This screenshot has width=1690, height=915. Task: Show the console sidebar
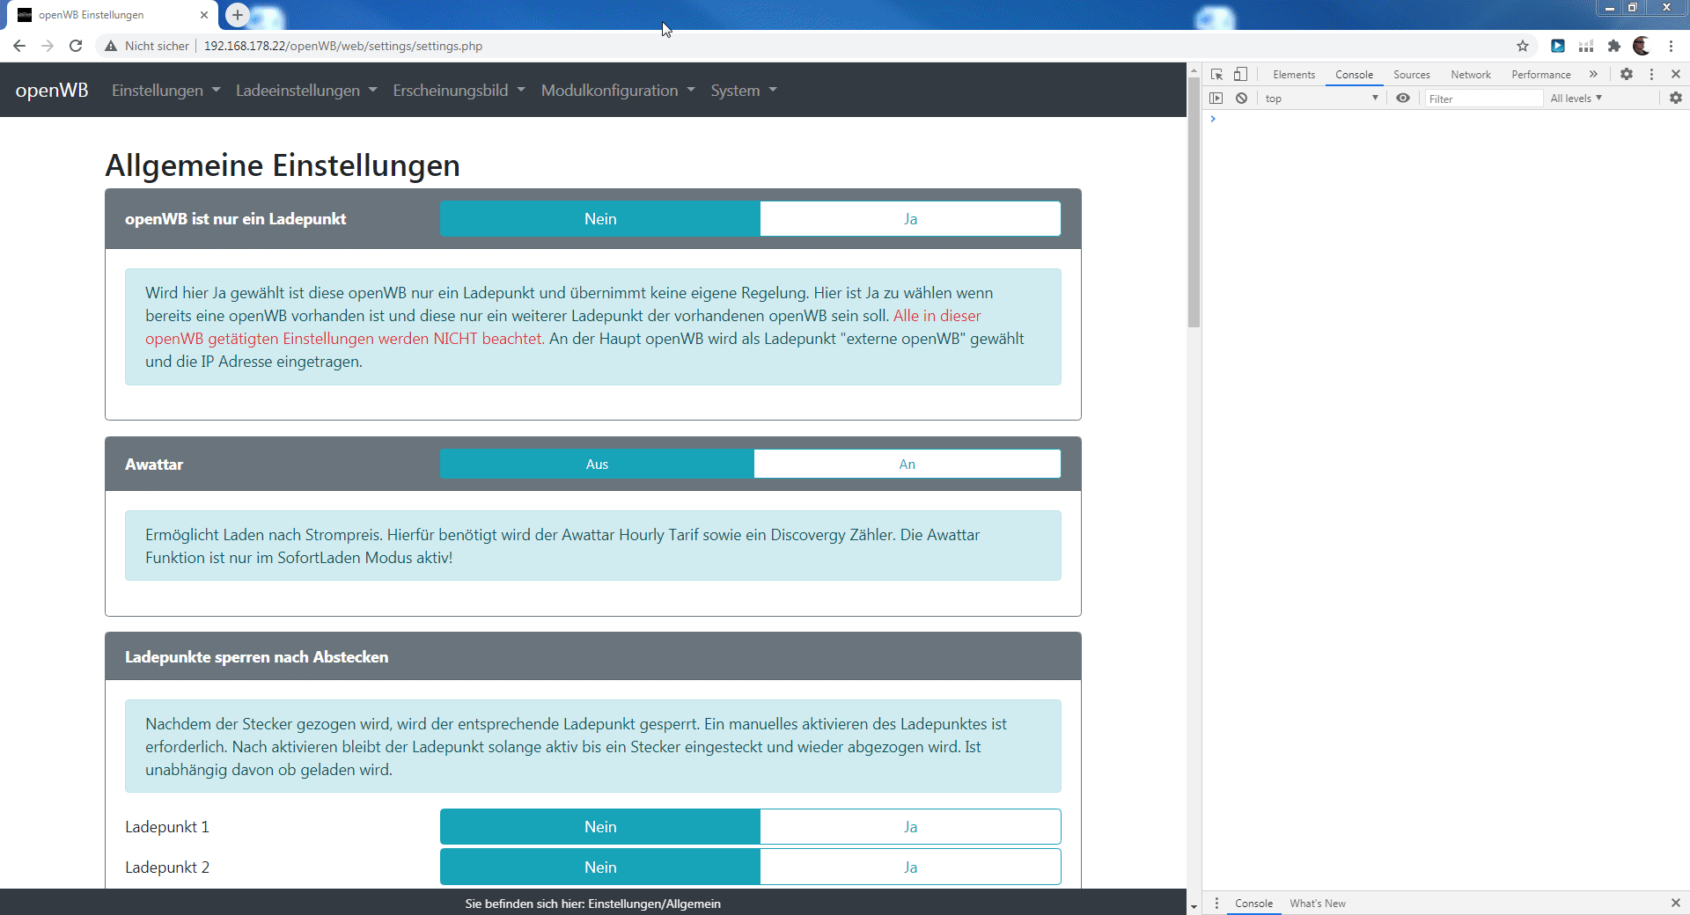pos(1216,99)
